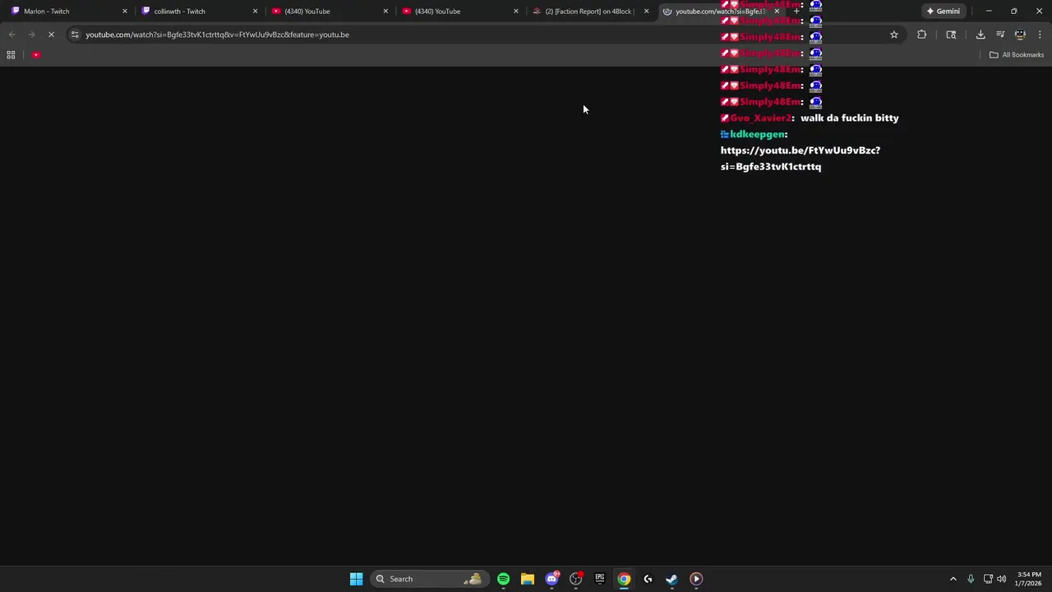Open the YouTube bookmark shortcut

click(x=36, y=55)
